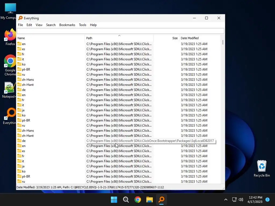This screenshot has height=206, width=275.
Task: Open the View menu
Action: pyautogui.click(x=39, y=25)
